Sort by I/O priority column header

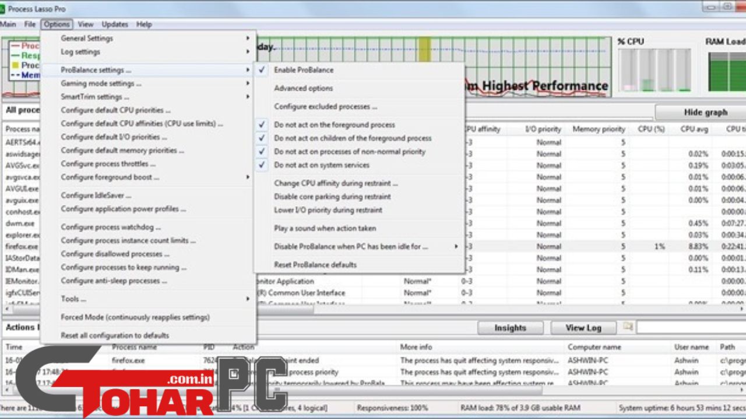[x=542, y=129]
